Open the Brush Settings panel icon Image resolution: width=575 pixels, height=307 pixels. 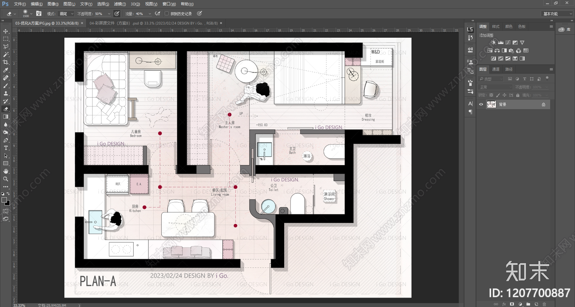(470, 83)
